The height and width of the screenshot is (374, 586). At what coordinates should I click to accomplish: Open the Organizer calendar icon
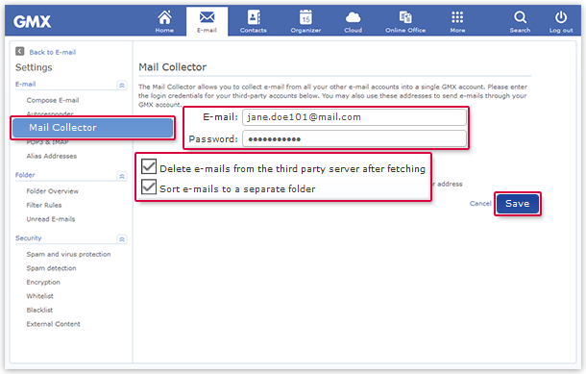point(305,17)
